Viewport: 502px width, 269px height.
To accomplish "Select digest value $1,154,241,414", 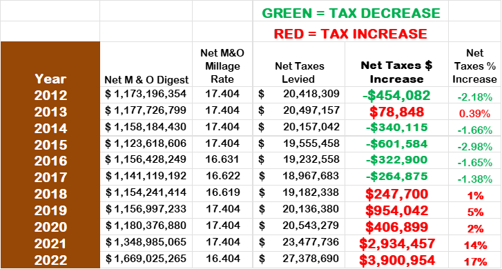I will (x=146, y=192).
